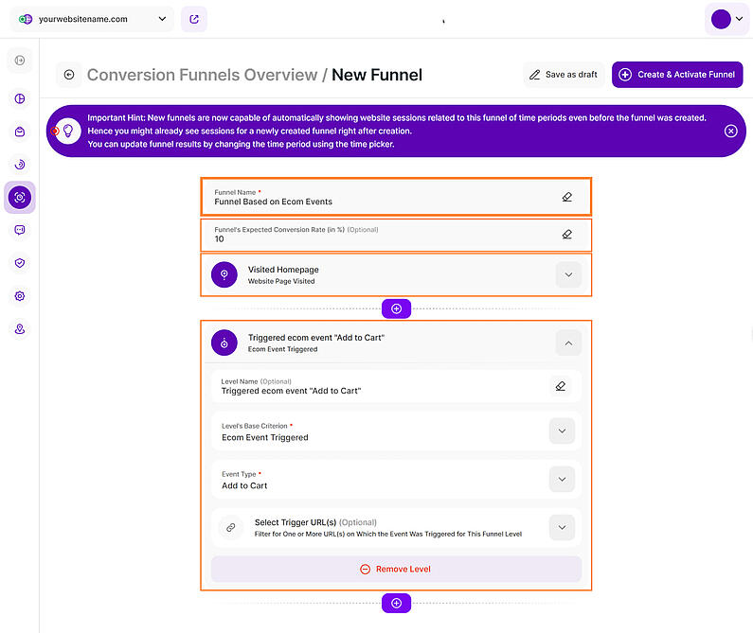
Task: Clear the conversion rate with eraser icon
Action: click(x=566, y=235)
